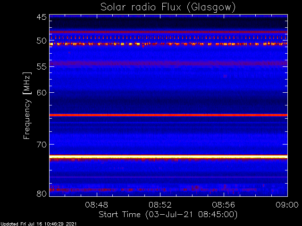The image size is (302, 226).
Task: Click the "50" frequency tick label
Action: [42, 41]
